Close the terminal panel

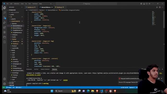tap(162, 69)
